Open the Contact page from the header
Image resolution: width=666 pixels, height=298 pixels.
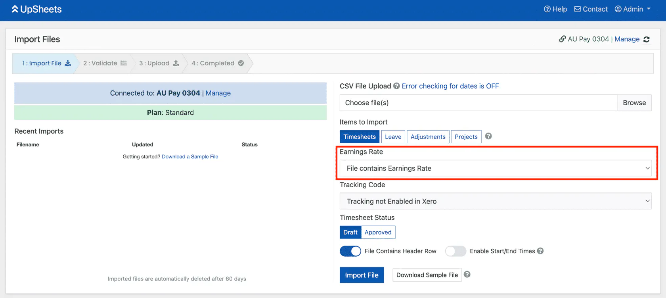pyautogui.click(x=591, y=9)
